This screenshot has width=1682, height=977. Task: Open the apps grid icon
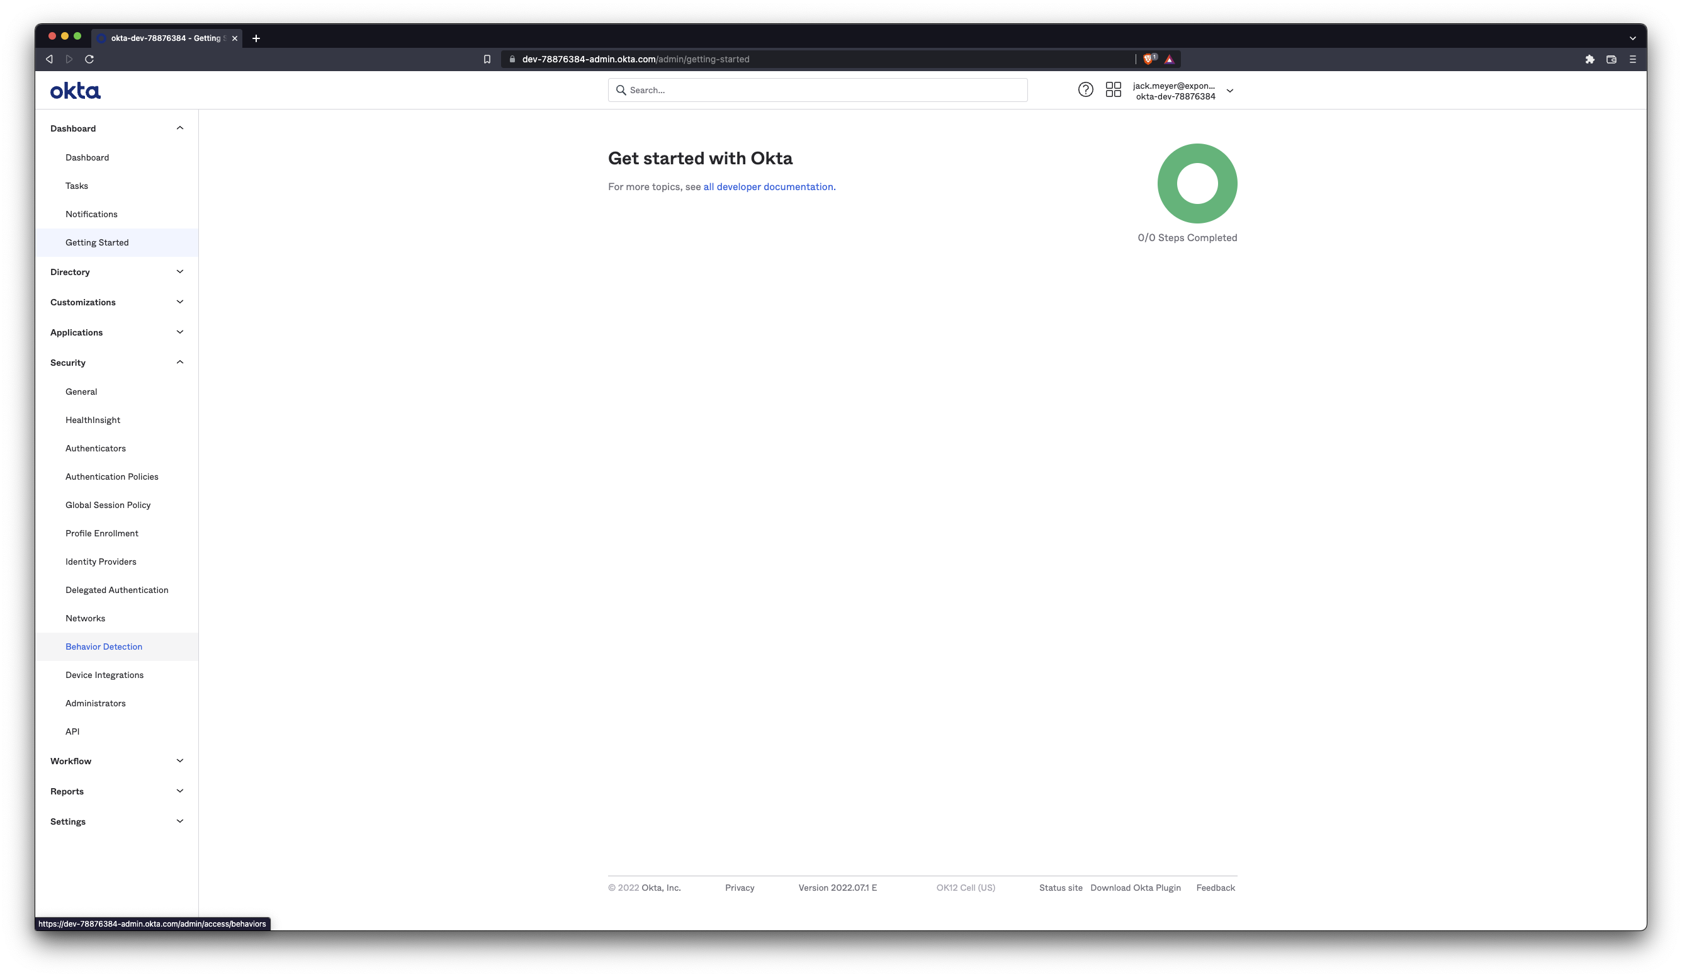[x=1114, y=89]
